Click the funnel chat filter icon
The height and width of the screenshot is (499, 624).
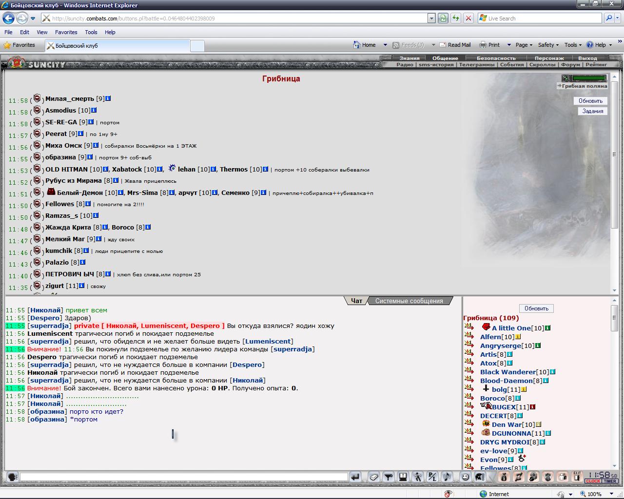(x=388, y=477)
